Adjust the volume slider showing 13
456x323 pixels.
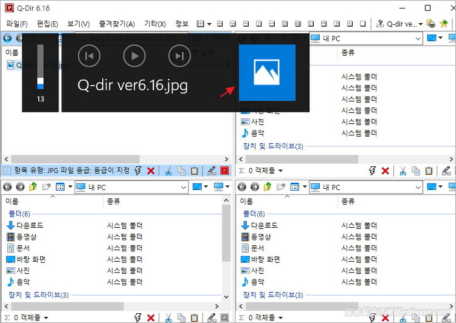(x=40, y=67)
